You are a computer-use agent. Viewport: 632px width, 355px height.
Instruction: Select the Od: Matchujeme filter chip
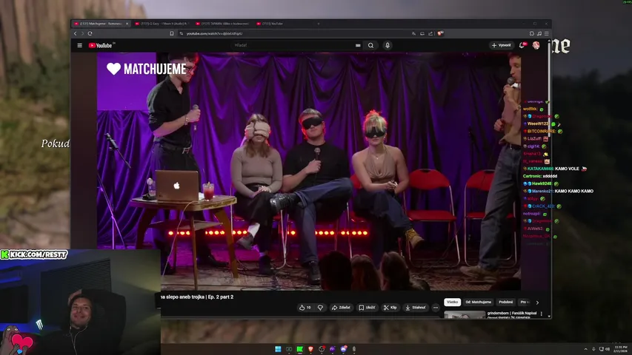(x=479, y=302)
